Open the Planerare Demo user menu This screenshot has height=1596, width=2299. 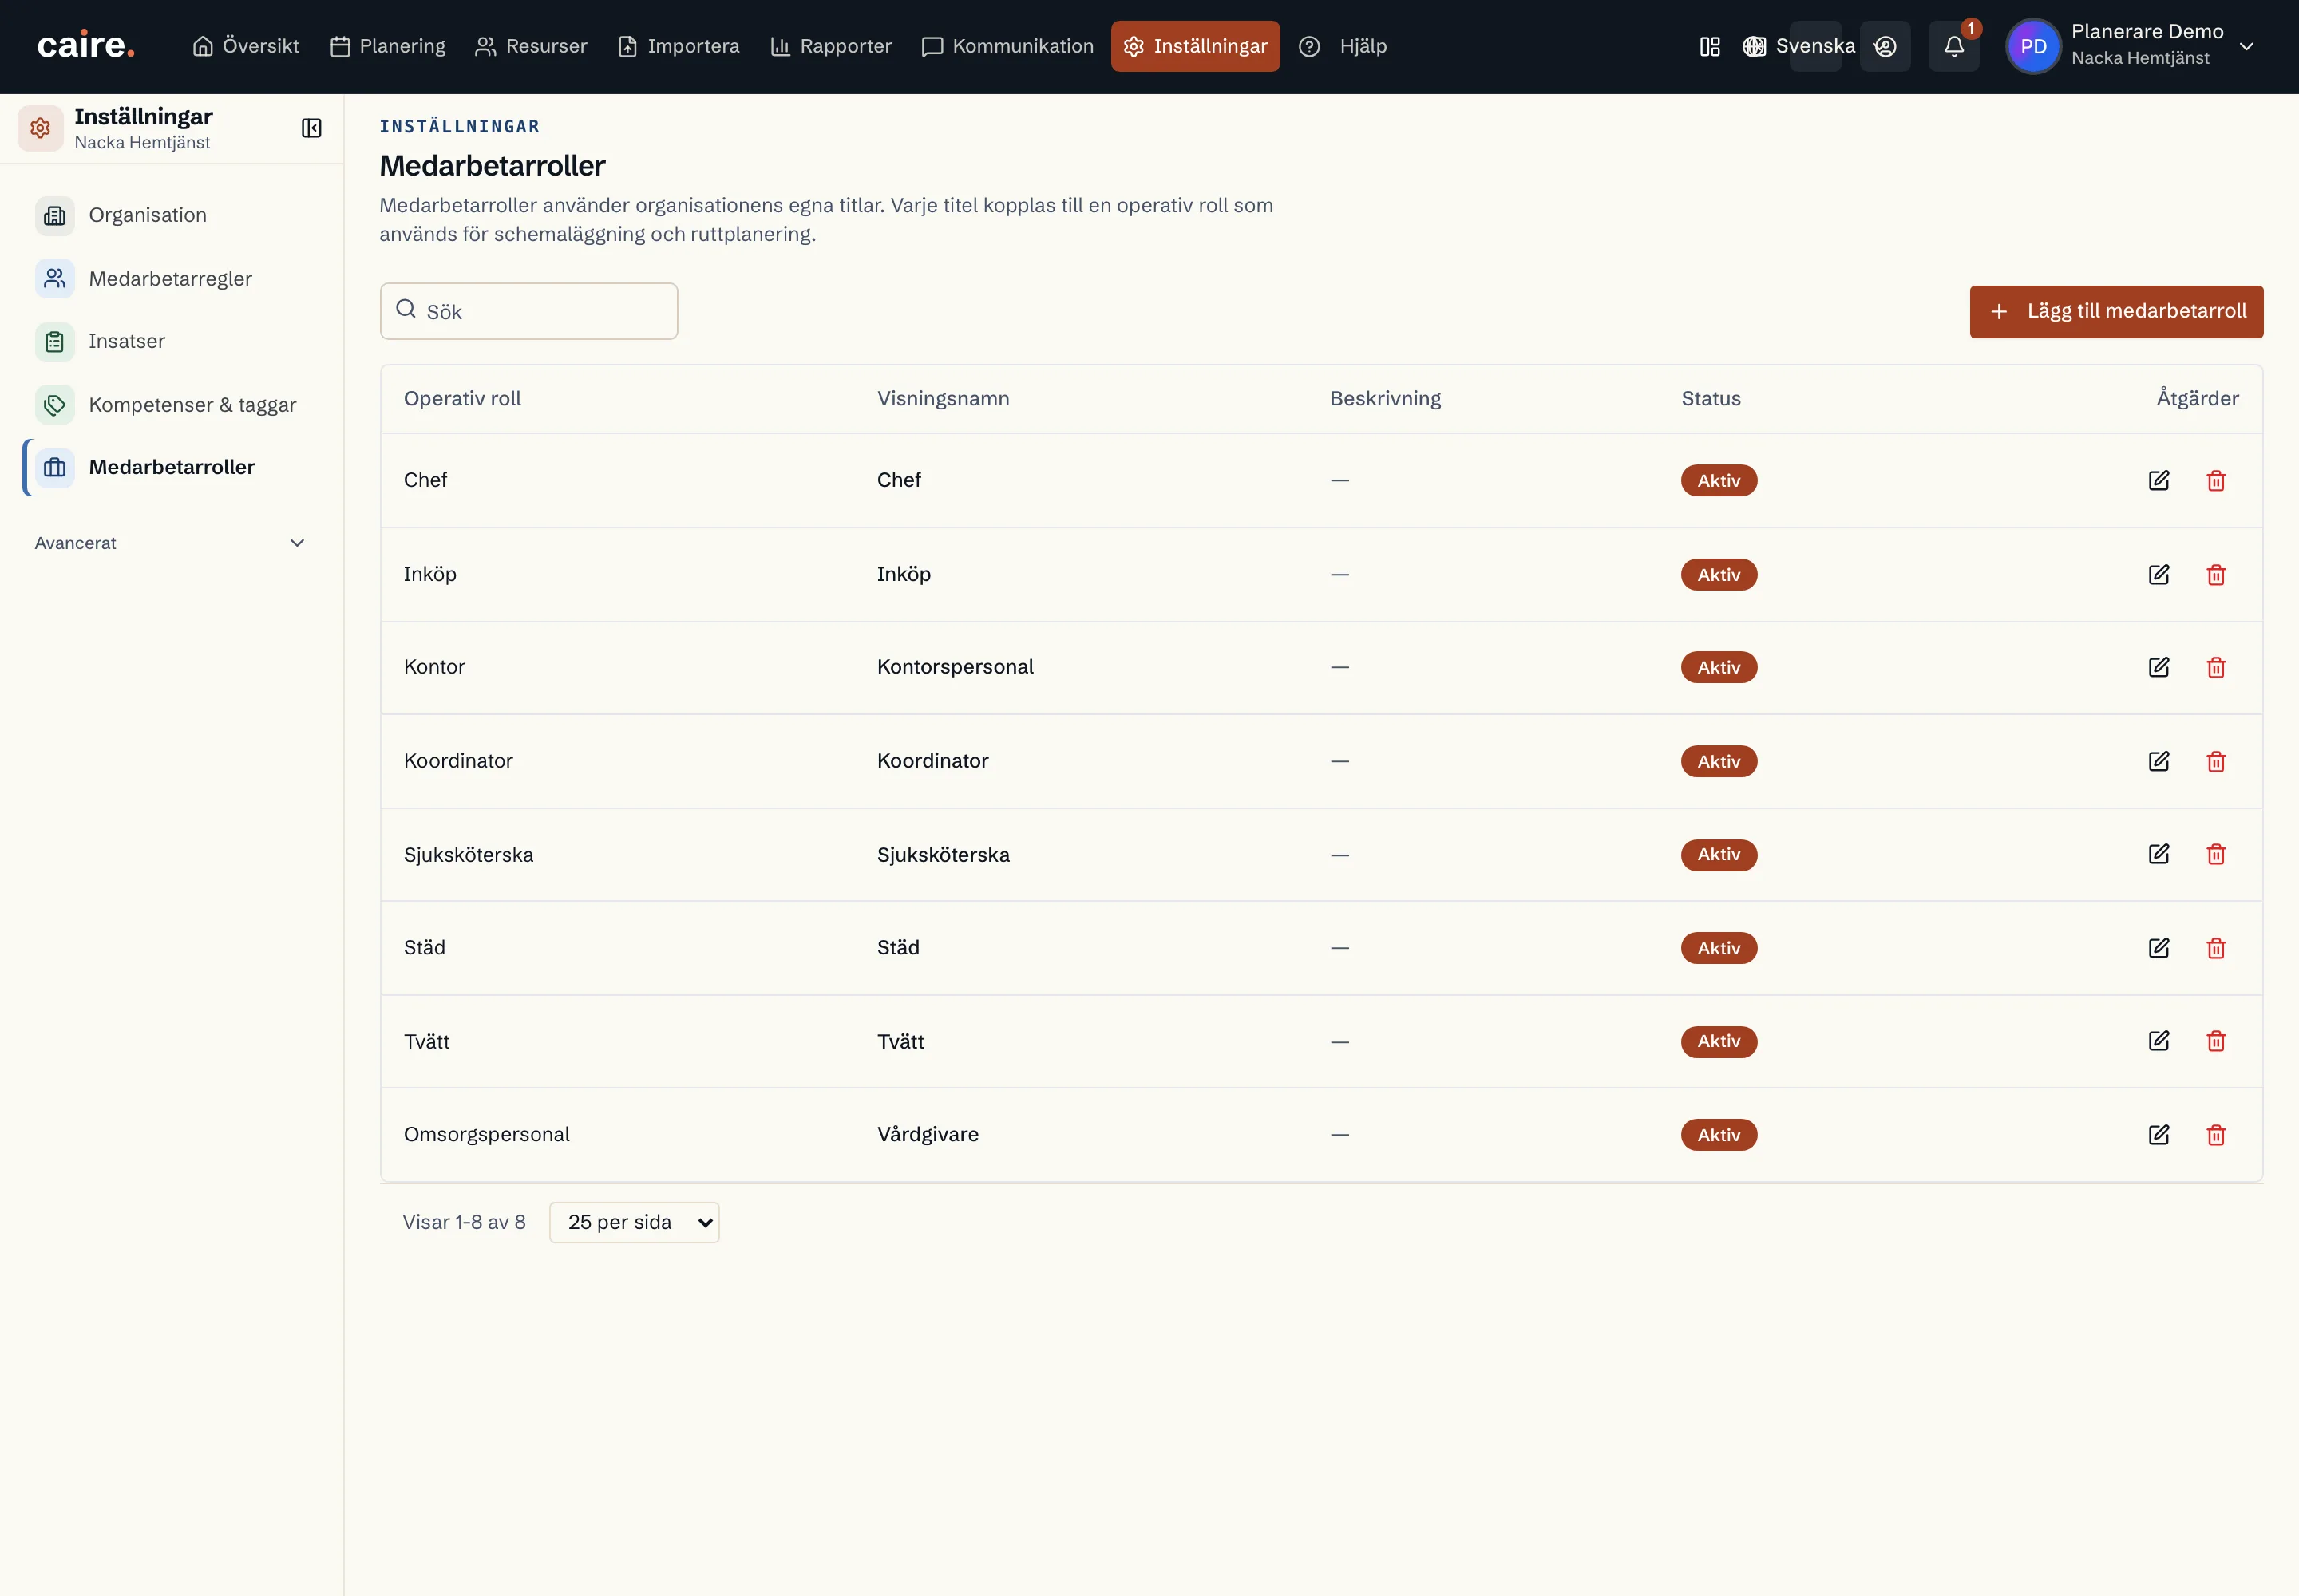click(2132, 46)
